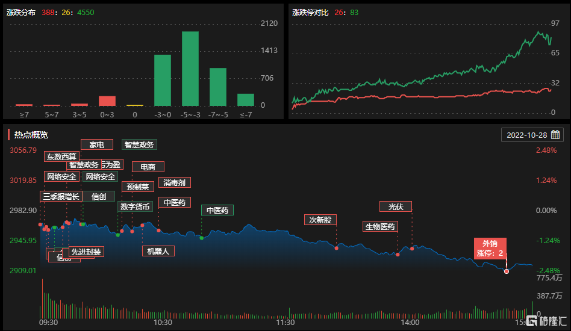
Task: Open the 机器人 hotspot label
Action: [158, 251]
